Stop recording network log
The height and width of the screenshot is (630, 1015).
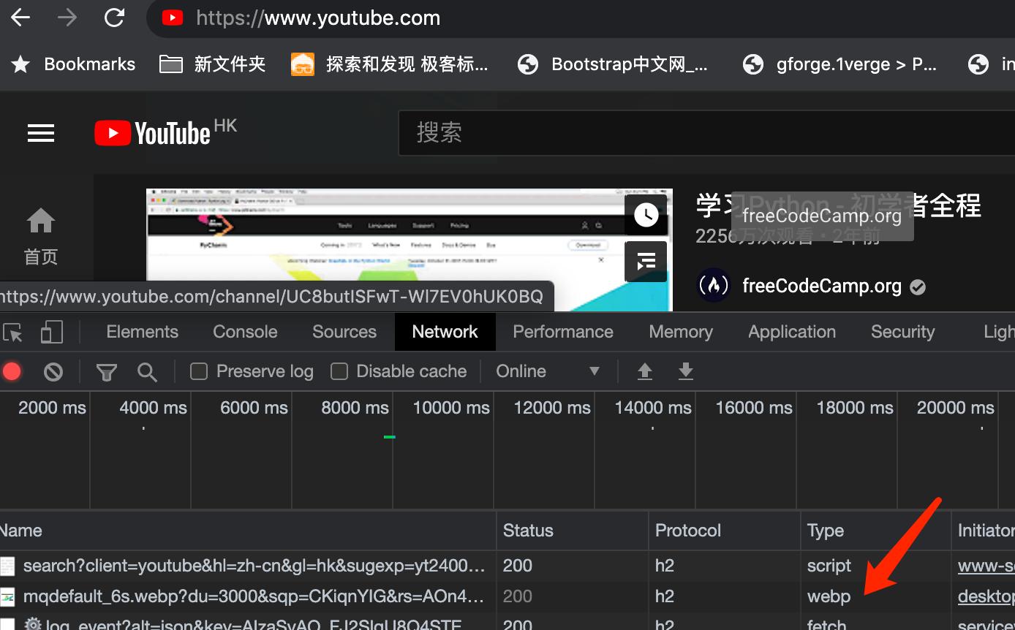tap(12, 371)
